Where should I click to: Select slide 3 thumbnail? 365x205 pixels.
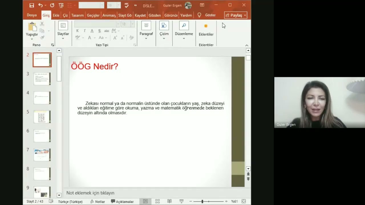pos(42,79)
